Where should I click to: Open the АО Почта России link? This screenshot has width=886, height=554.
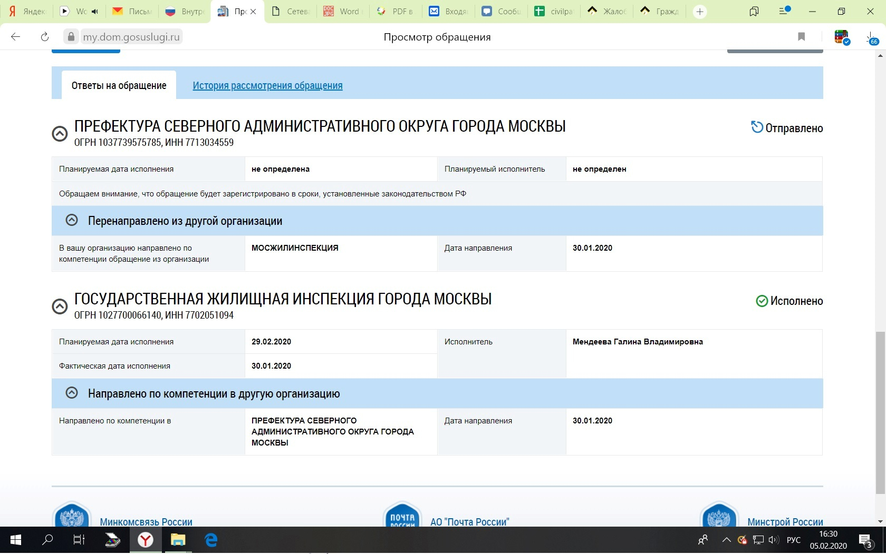coord(469,522)
